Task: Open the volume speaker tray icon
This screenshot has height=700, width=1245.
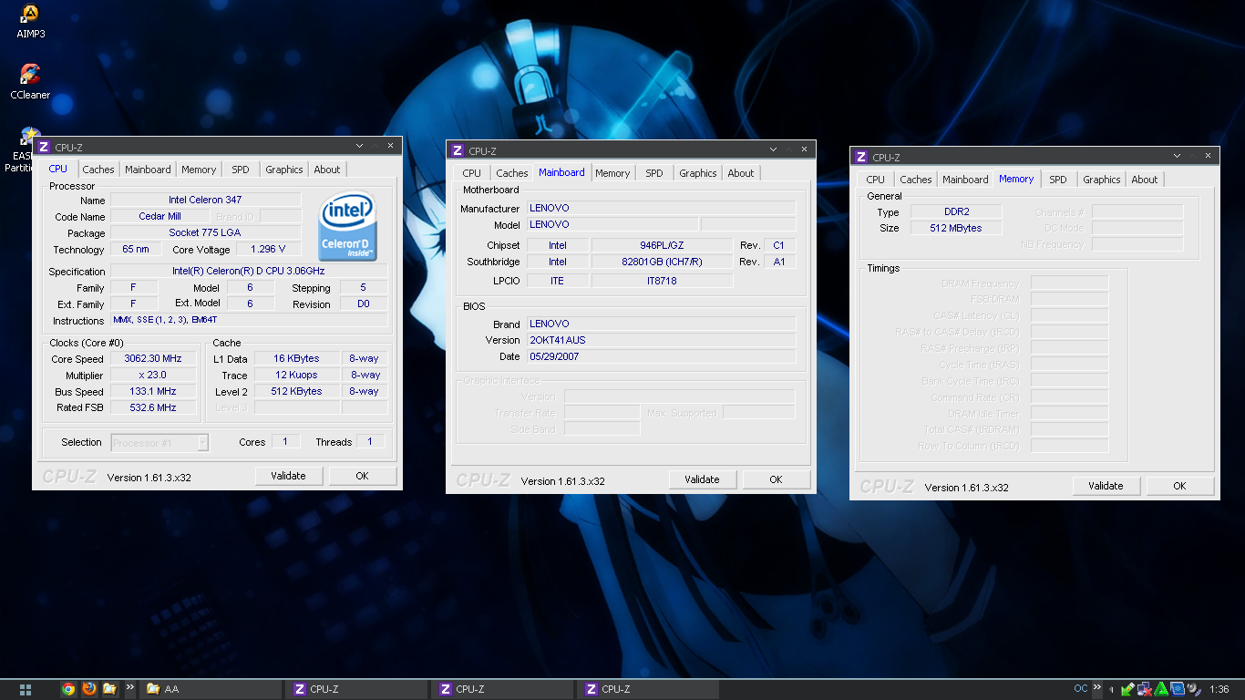Action: pos(1193,689)
